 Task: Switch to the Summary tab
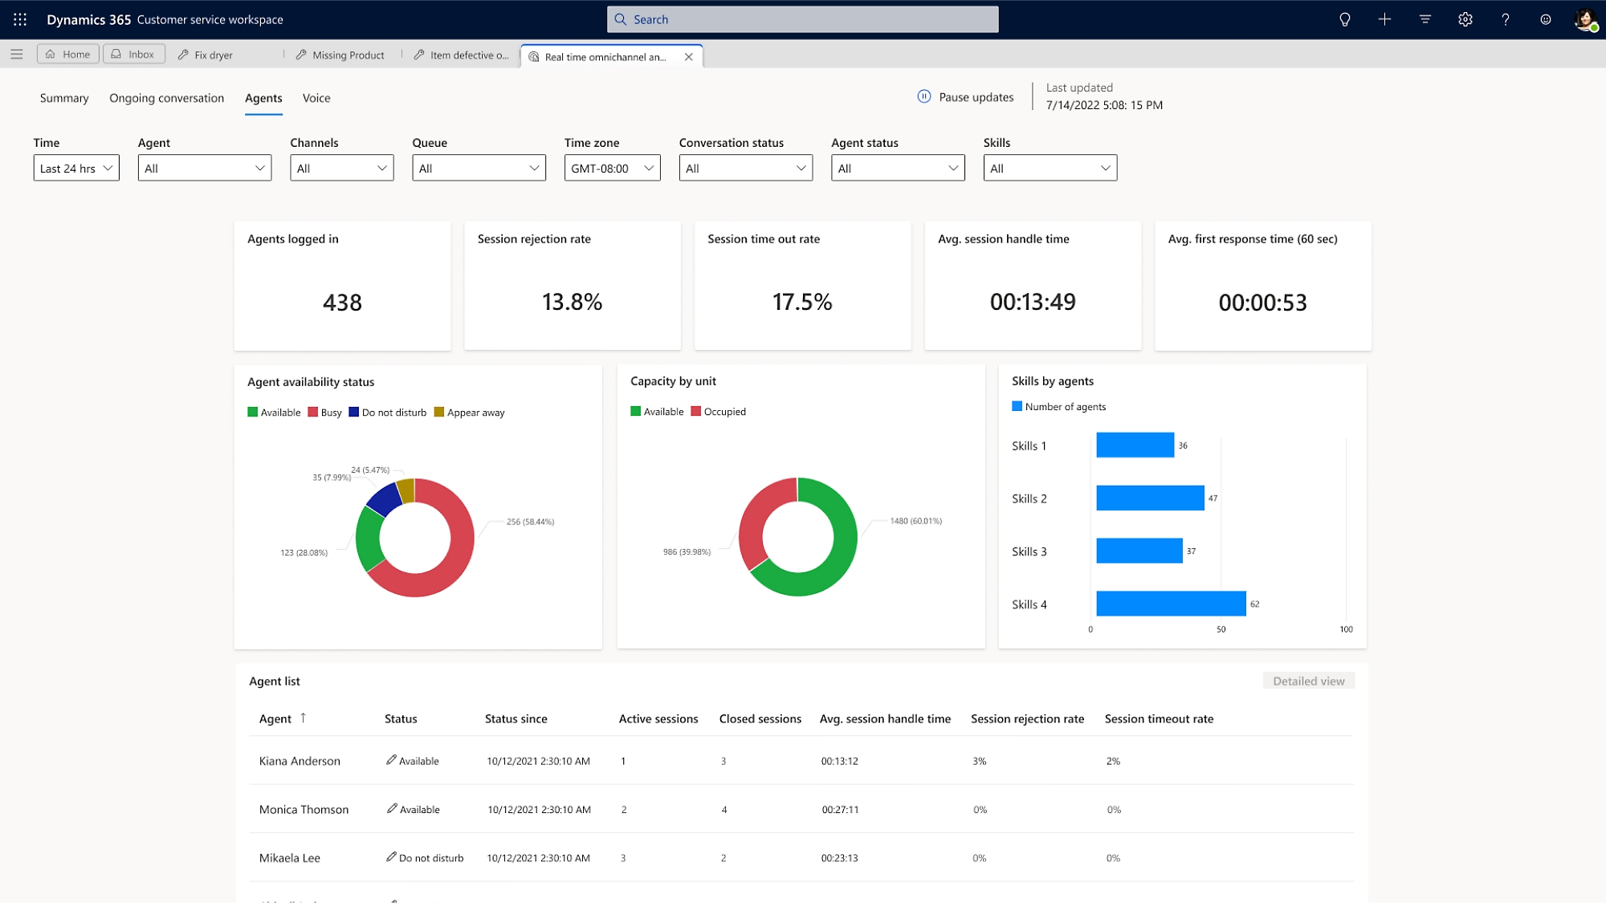pos(64,98)
